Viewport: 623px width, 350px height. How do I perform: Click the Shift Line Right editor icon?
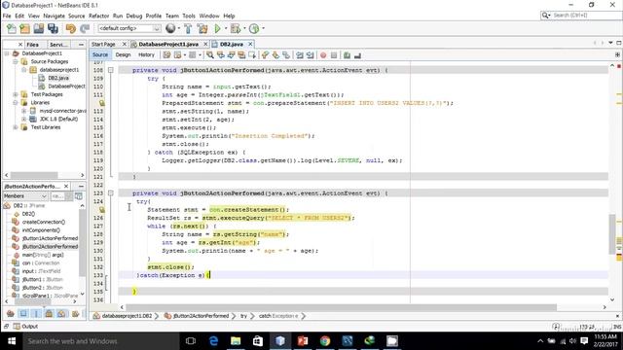coord(311,55)
